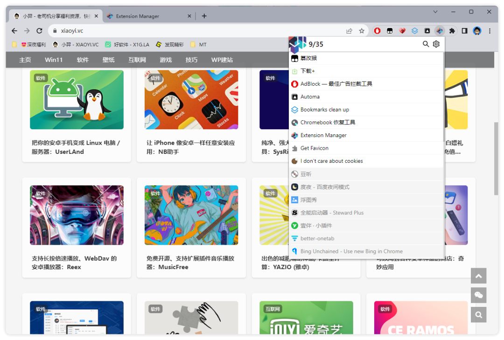Click the back-to-top arrow button
The height and width of the screenshot is (340, 504).
point(479,276)
